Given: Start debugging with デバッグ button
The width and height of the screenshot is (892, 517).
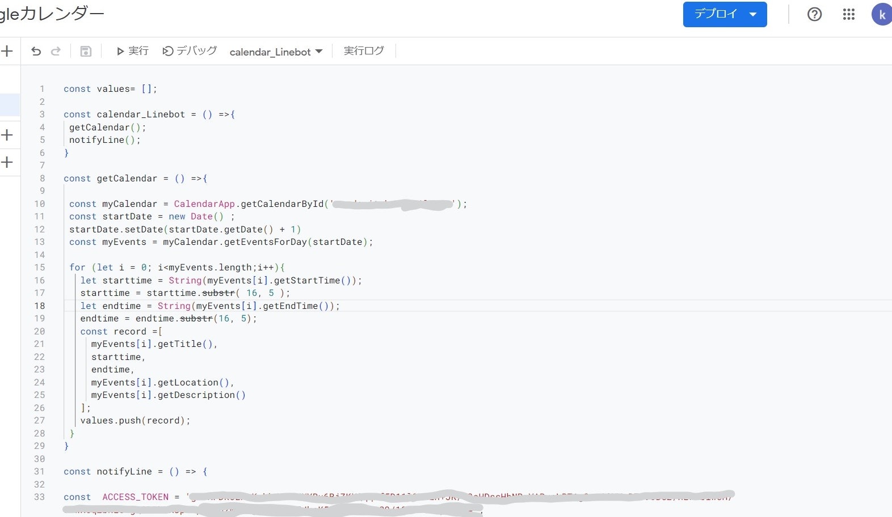Looking at the screenshot, I should (190, 51).
